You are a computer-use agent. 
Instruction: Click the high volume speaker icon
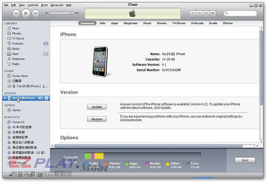click(77, 13)
